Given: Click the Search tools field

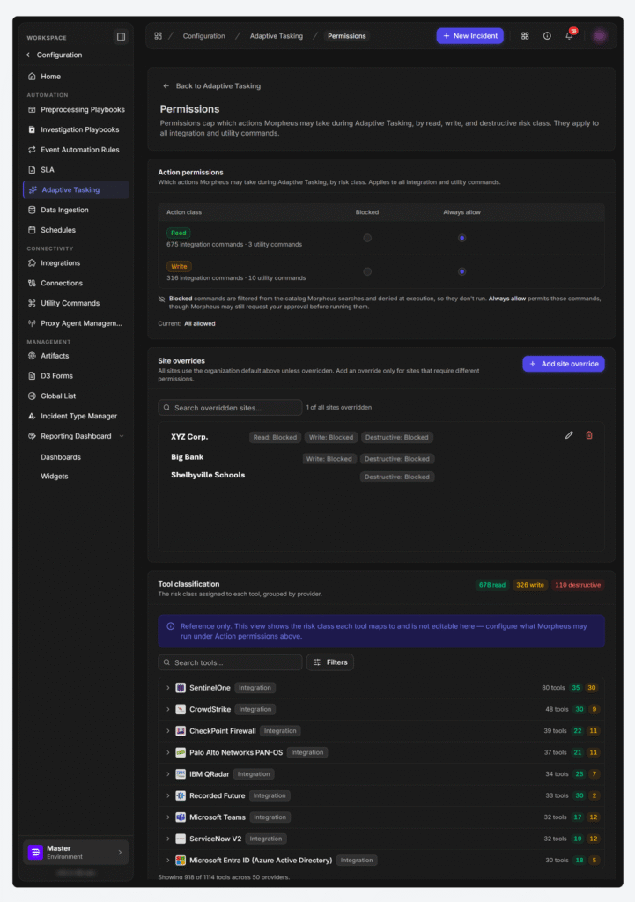Looking at the screenshot, I should (x=230, y=662).
